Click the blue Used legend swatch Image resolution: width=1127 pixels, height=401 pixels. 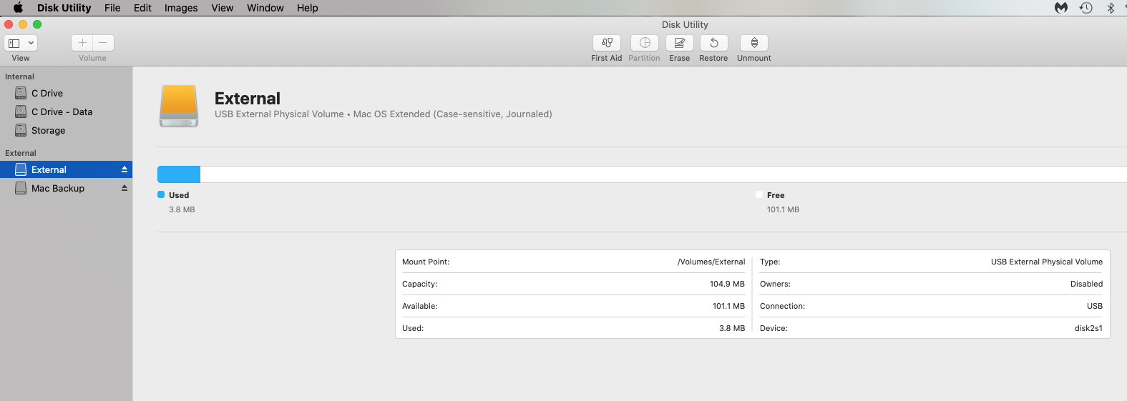tap(161, 194)
